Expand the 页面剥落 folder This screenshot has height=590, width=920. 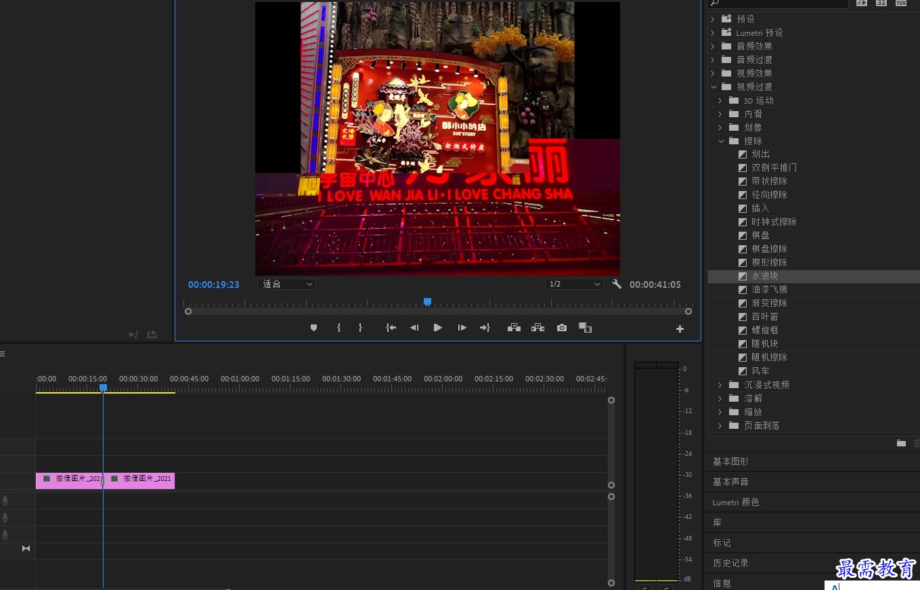point(720,425)
